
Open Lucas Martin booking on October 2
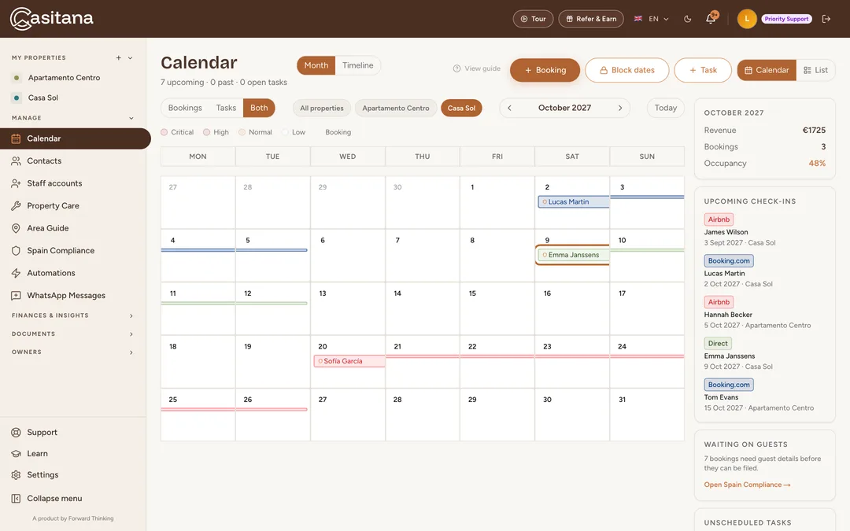pyautogui.click(x=573, y=201)
